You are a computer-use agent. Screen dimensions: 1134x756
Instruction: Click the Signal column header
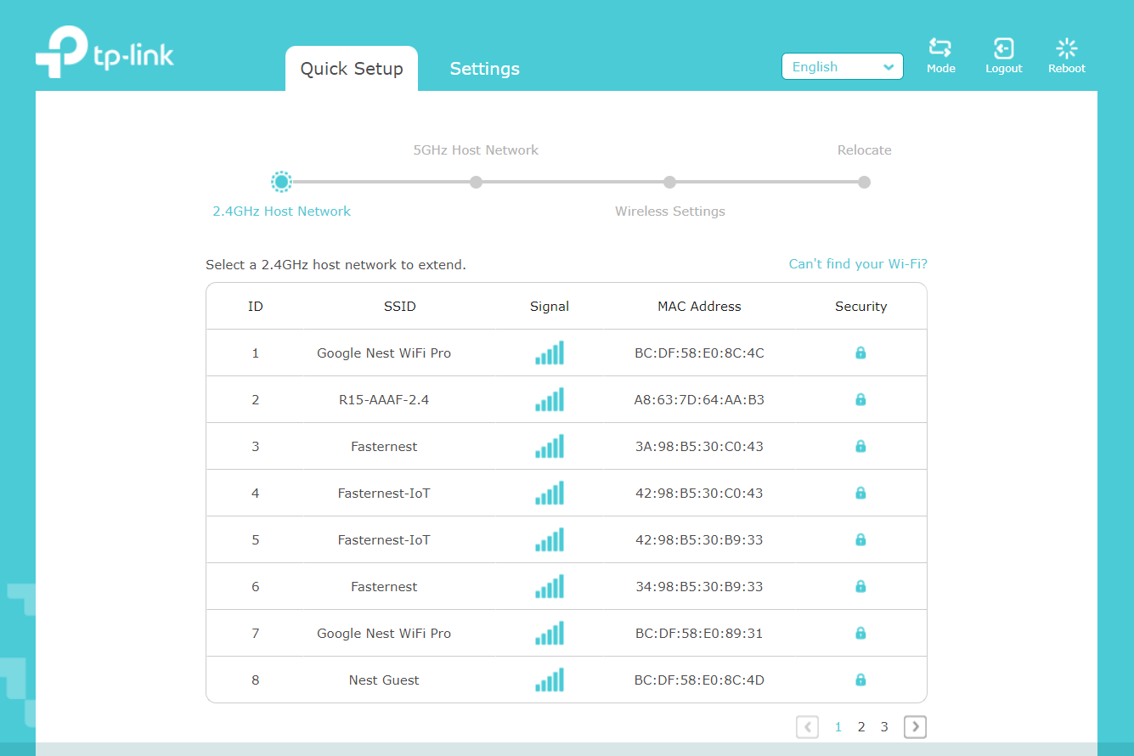[x=550, y=306]
